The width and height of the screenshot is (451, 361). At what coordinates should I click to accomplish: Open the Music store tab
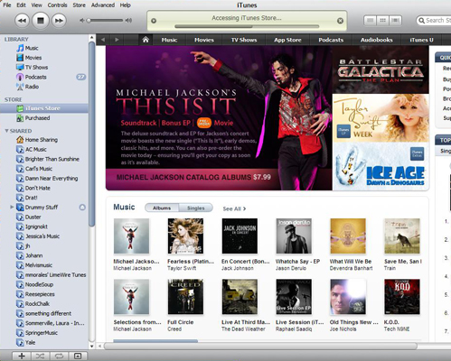tap(169, 40)
